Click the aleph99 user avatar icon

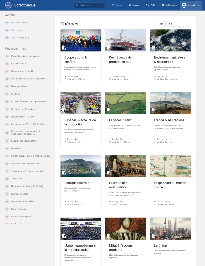[x=184, y=5]
